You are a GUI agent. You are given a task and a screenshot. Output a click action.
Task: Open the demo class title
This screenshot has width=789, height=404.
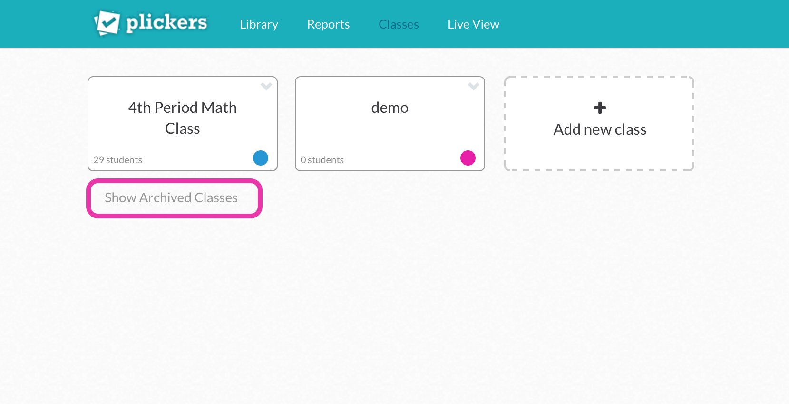[x=390, y=108]
